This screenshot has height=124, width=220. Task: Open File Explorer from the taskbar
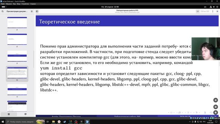coord(54,122)
